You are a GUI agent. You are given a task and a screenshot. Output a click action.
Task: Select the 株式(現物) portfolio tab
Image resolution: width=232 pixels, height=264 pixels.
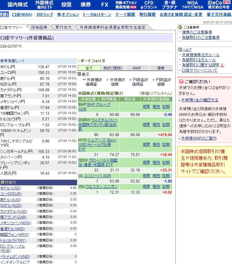pyautogui.click(x=113, y=68)
